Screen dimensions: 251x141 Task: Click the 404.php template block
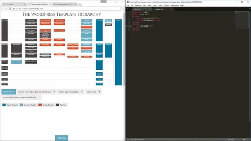tap(99, 79)
